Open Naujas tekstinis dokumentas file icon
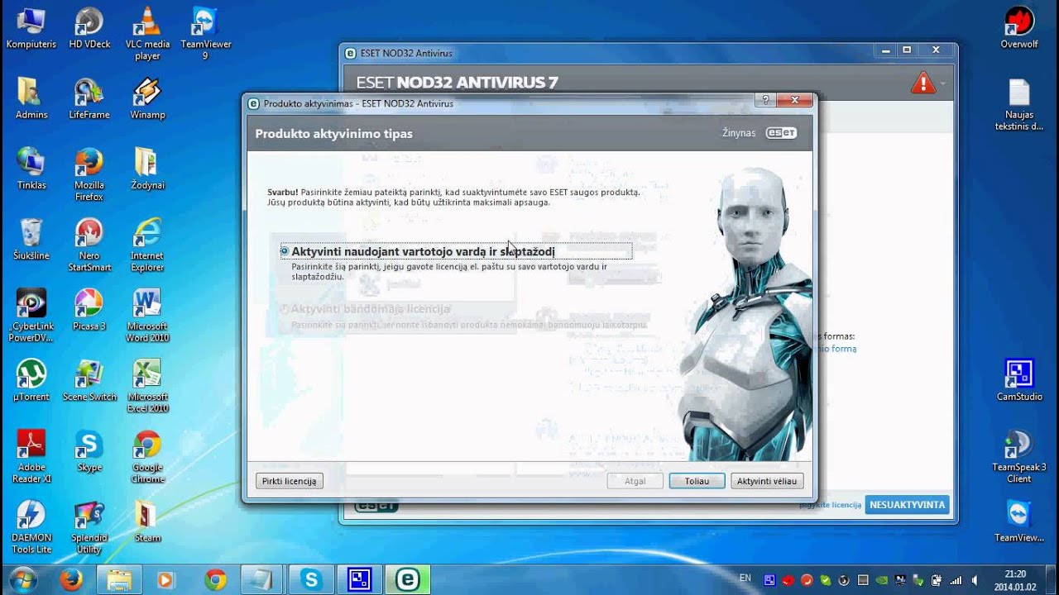 (x=1019, y=105)
